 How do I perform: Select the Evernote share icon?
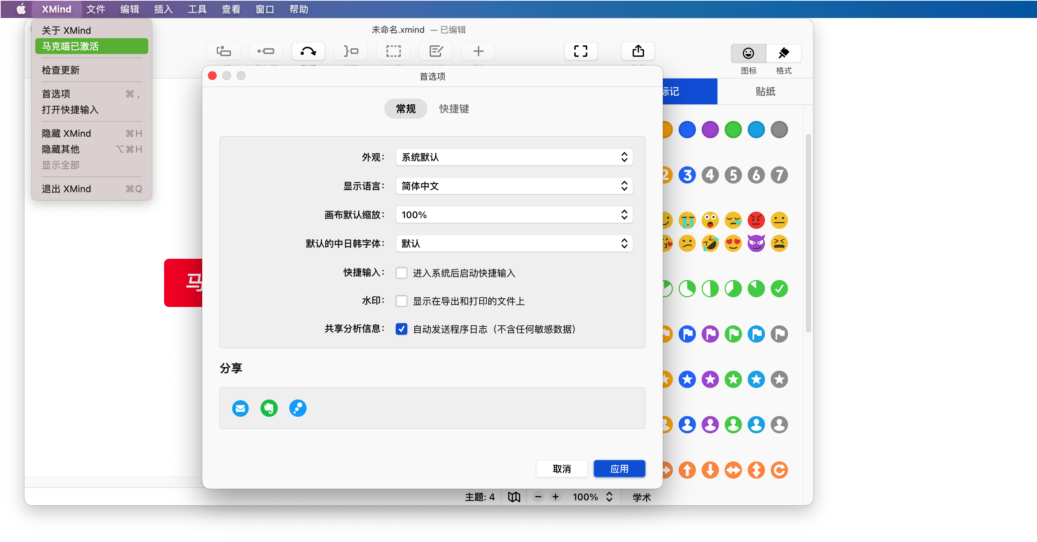pyautogui.click(x=269, y=408)
